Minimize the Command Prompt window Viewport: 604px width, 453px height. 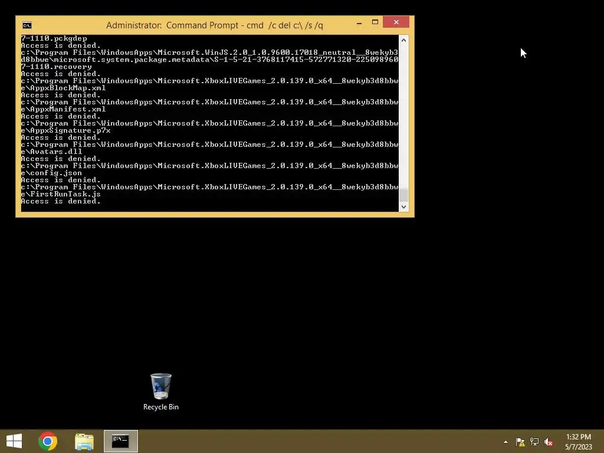(359, 23)
